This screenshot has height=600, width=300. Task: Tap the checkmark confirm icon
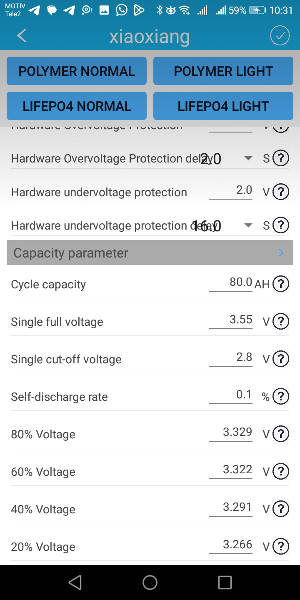(280, 36)
